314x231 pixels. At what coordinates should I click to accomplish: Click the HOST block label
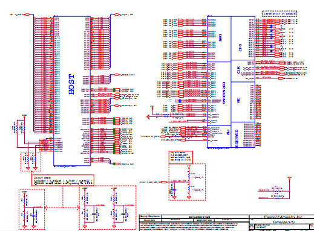(71, 84)
